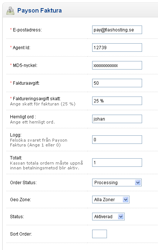Viewport: 158px width, 250px height.
Task: Focus the Hemligt ord input field
Action: (117, 119)
